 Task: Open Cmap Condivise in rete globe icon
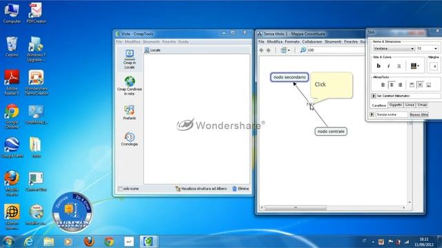(x=130, y=85)
